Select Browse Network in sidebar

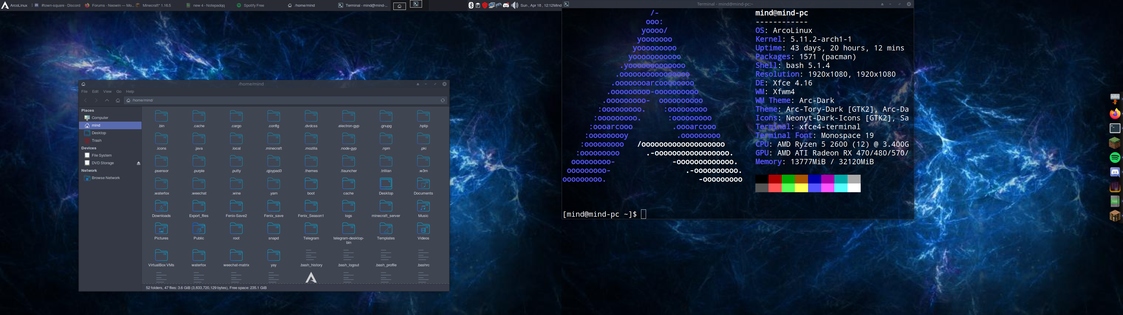click(x=106, y=178)
